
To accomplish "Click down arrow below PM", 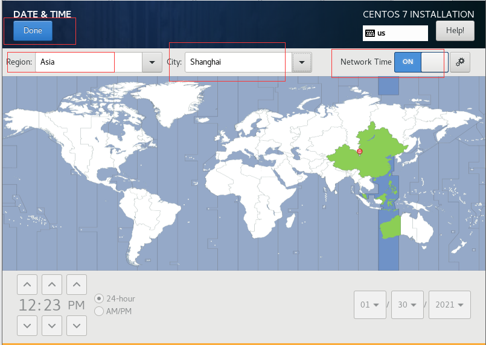I will click(77, 326).
